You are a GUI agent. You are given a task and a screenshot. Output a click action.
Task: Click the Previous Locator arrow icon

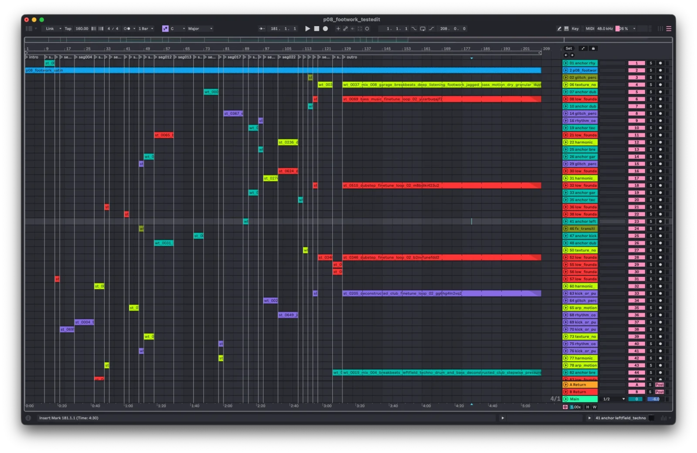(x=566, y=55)
